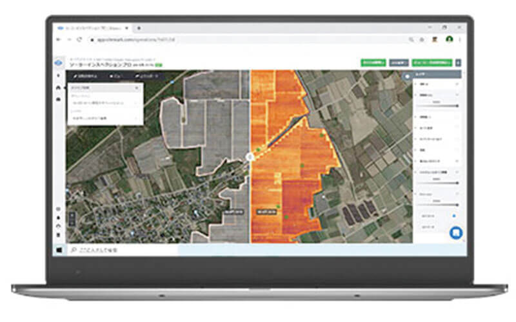
Task: Click the round layers panel header icon
Action: click(406, 75)
